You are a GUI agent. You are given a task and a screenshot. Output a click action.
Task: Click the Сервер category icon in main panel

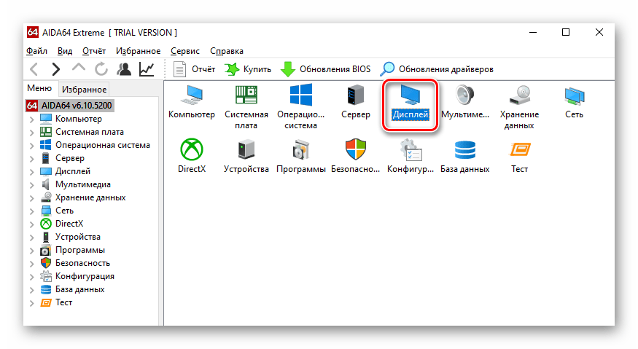click(x=355, y=97)
